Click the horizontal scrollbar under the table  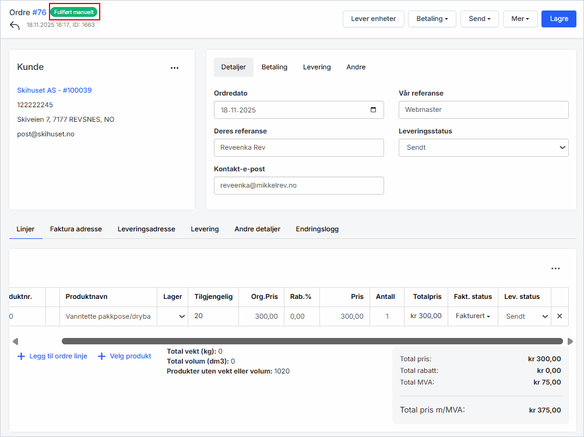[x=312, y=341]
